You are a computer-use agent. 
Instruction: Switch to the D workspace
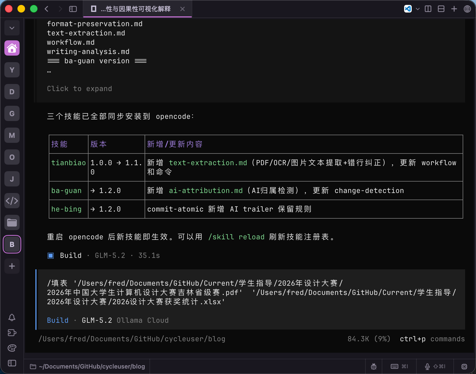click(x=12, y=92)
